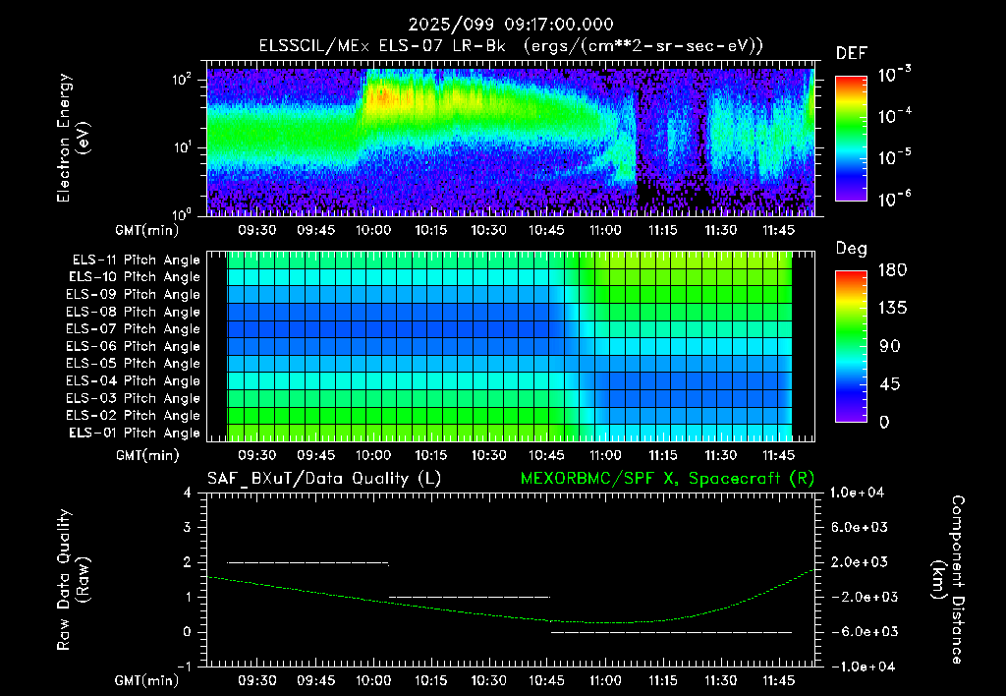Click the Deg pitch angle color bar

coord(851,347)
